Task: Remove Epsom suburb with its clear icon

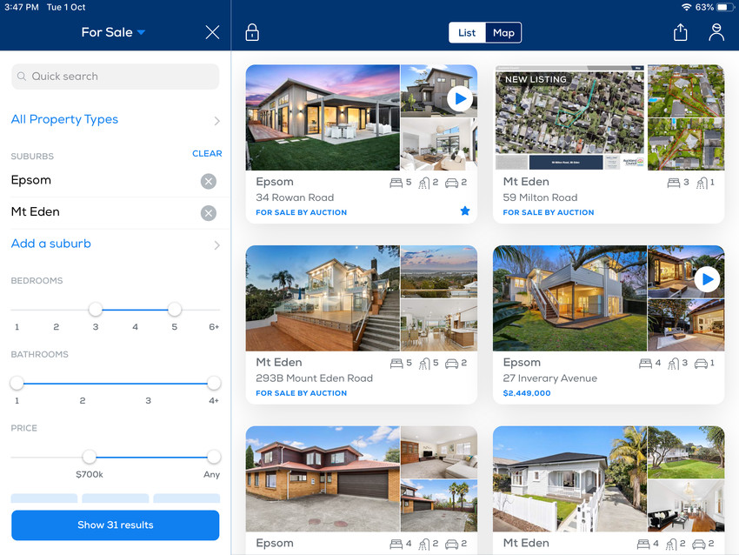Action: pyautogui.click(x=209, y=181)
